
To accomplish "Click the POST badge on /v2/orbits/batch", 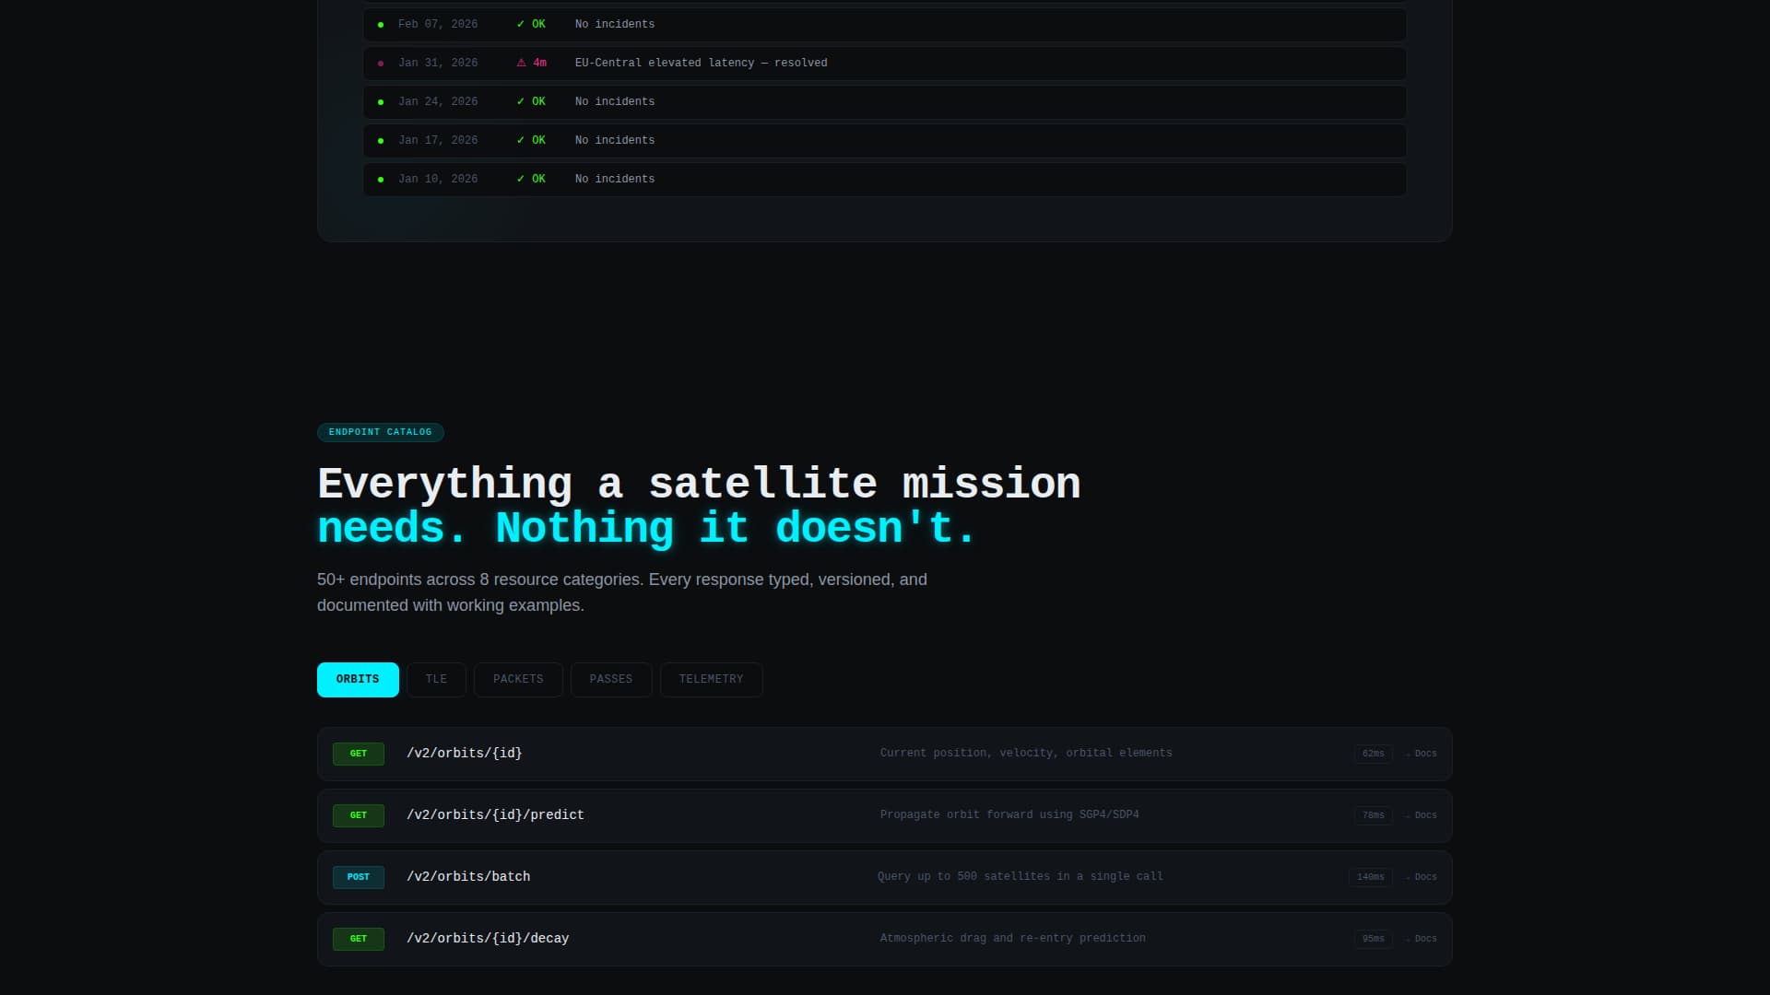I will 359,877.
